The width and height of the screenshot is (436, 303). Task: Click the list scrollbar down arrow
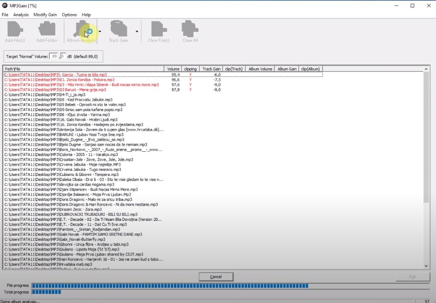(x=426, y=266)
